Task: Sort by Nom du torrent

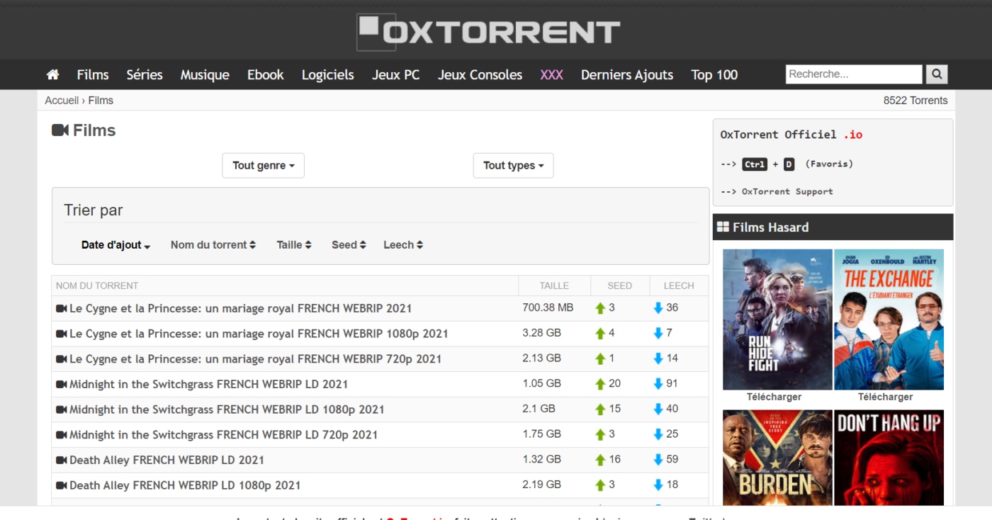Action: click(213, 245)
